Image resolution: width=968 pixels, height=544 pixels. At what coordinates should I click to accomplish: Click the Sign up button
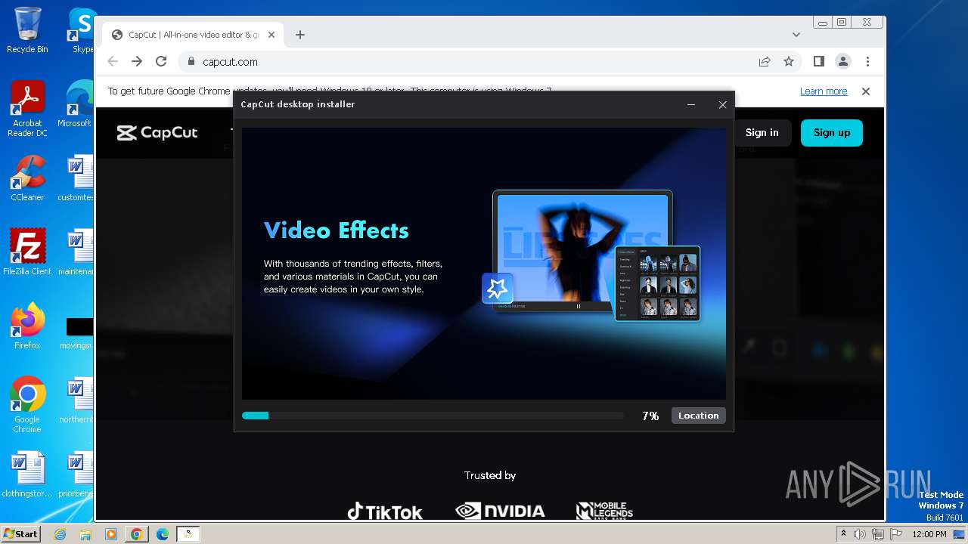[x=832, y=133]
